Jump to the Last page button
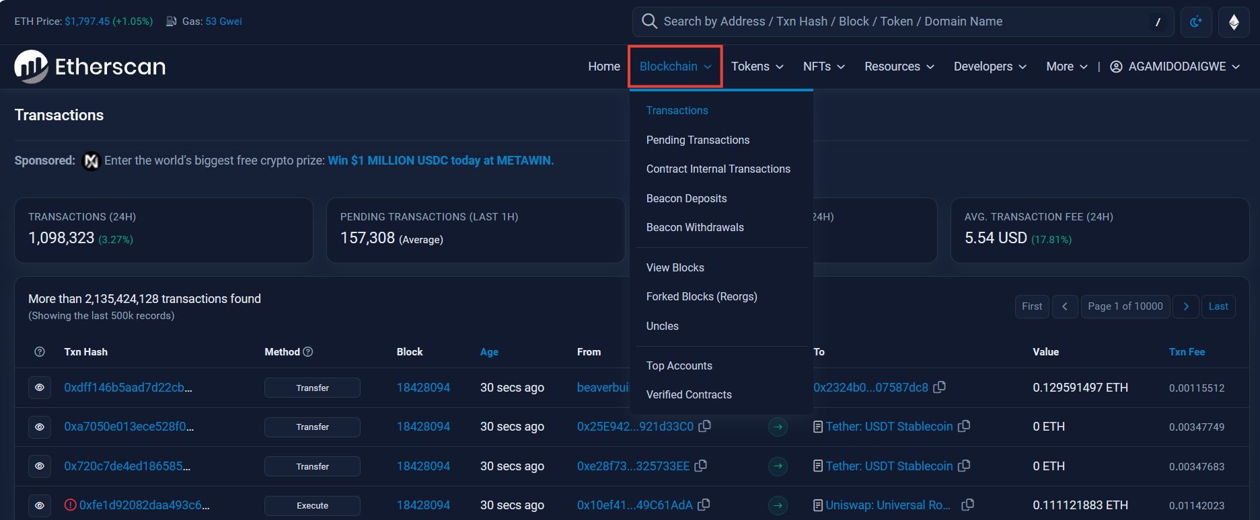The height and width of the screenshot is (520, 1260). click(1218, 306)
